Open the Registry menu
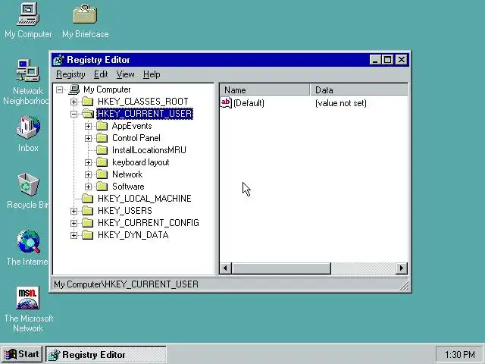 pos(70,74)
